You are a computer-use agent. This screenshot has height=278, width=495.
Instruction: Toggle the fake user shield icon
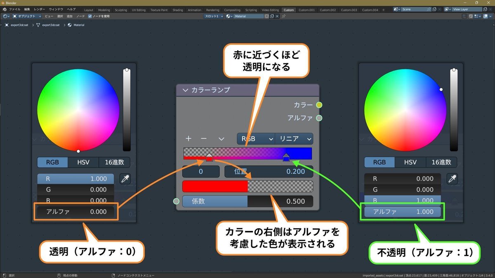[x=266, y=16]
